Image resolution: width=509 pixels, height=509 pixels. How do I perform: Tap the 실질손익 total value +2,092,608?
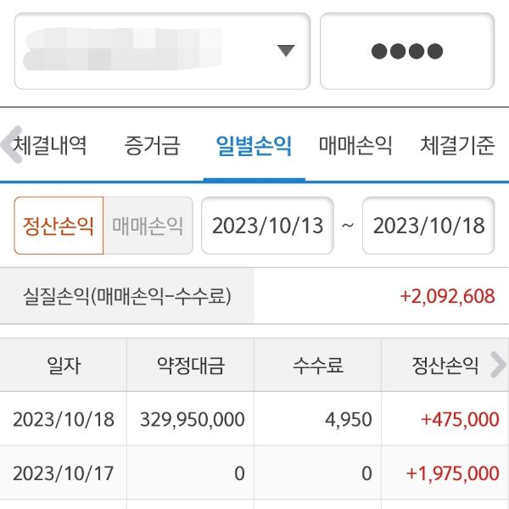(x=447, y=297)
